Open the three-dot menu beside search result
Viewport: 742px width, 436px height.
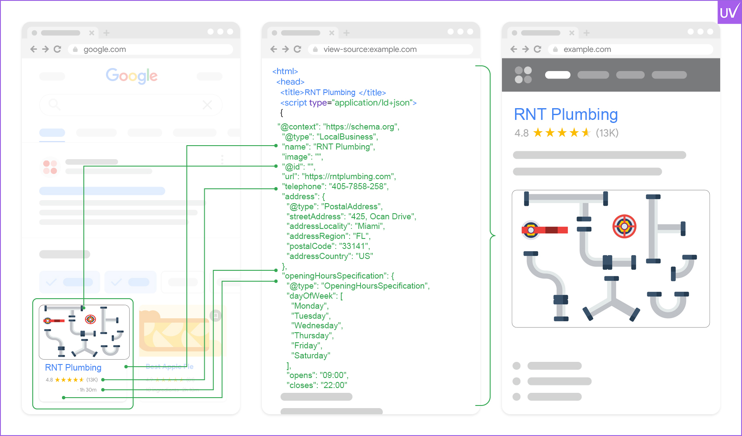222,160
